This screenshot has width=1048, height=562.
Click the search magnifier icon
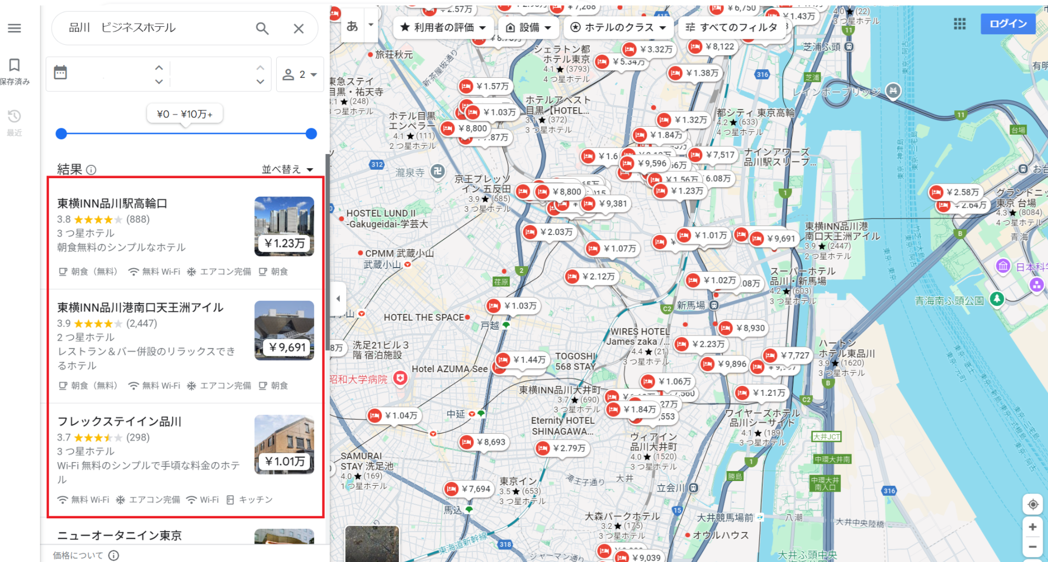point(262,28)
